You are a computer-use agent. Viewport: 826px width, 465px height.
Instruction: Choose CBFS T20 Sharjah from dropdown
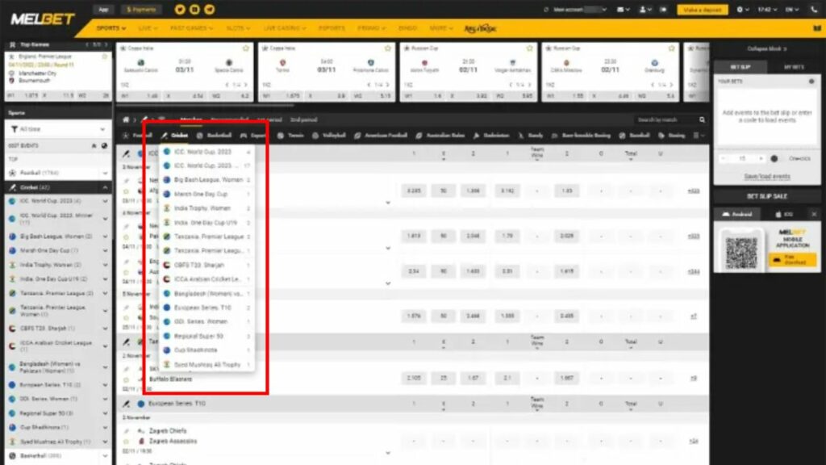tap(207, 265)
